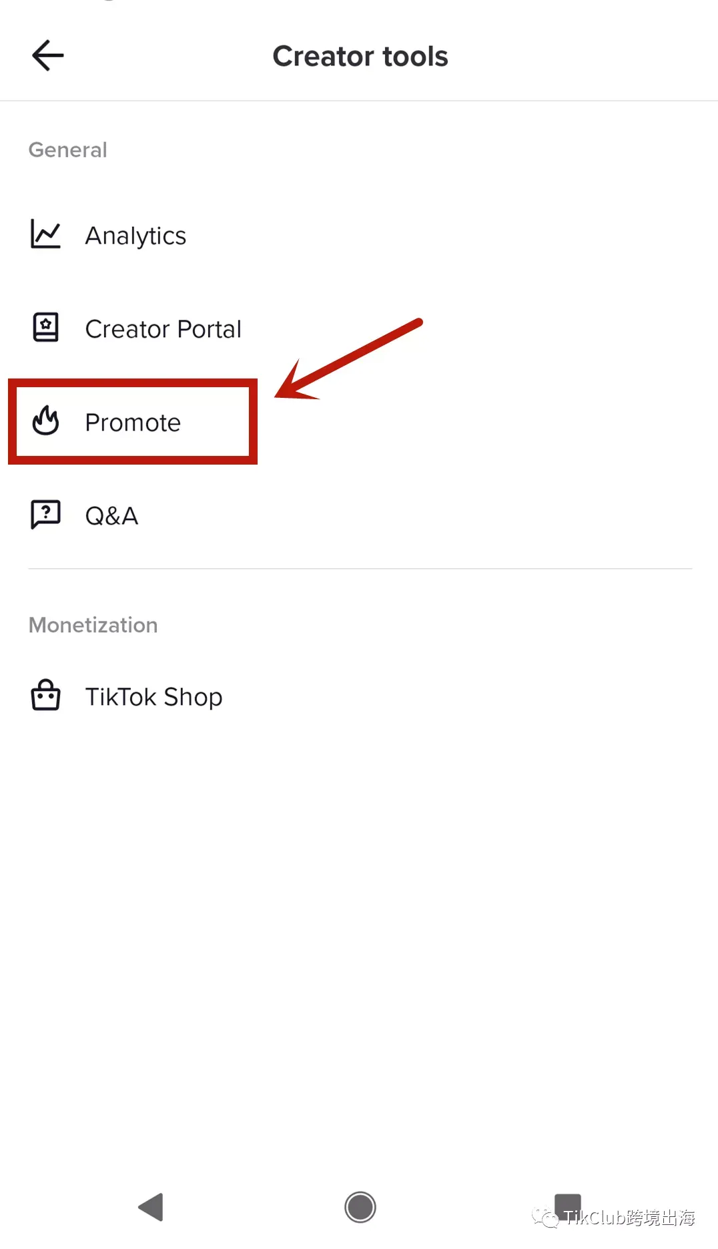718x1249 pixels.
Task: Go back using the top-left arrow
Action: click(48, 55)
